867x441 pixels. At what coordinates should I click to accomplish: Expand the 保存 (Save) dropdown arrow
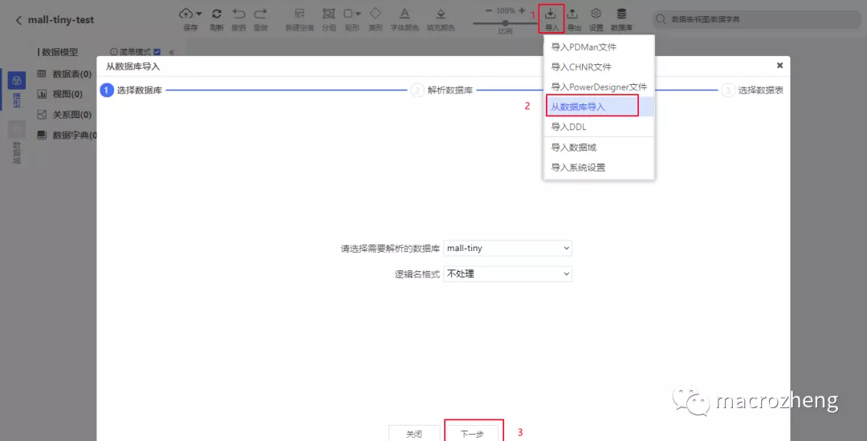198,14
